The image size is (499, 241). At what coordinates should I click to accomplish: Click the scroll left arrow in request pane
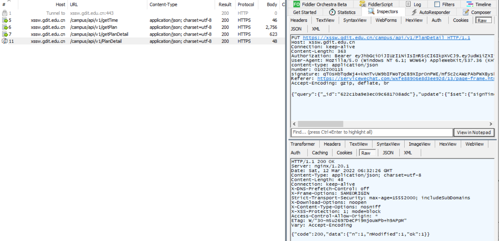[294, 124]
